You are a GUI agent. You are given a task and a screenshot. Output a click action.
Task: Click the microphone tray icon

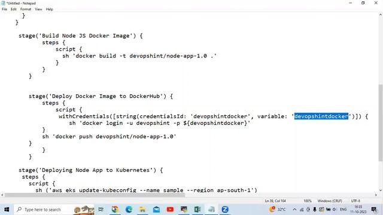(x=315, y=210)
